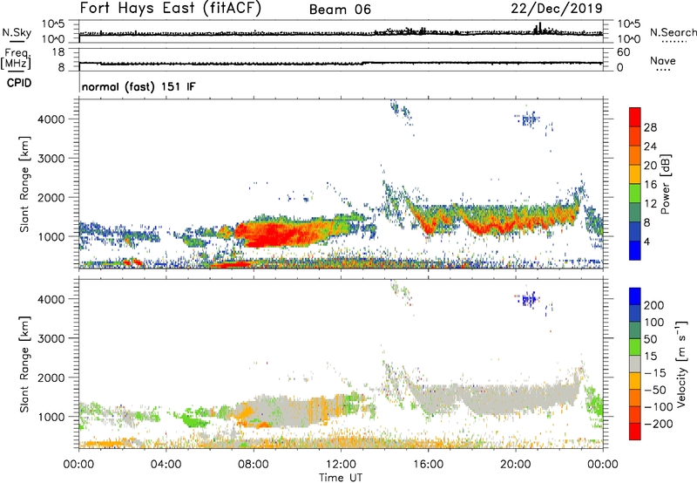Click the '16:00' time axis tick label

pos(428,465)
